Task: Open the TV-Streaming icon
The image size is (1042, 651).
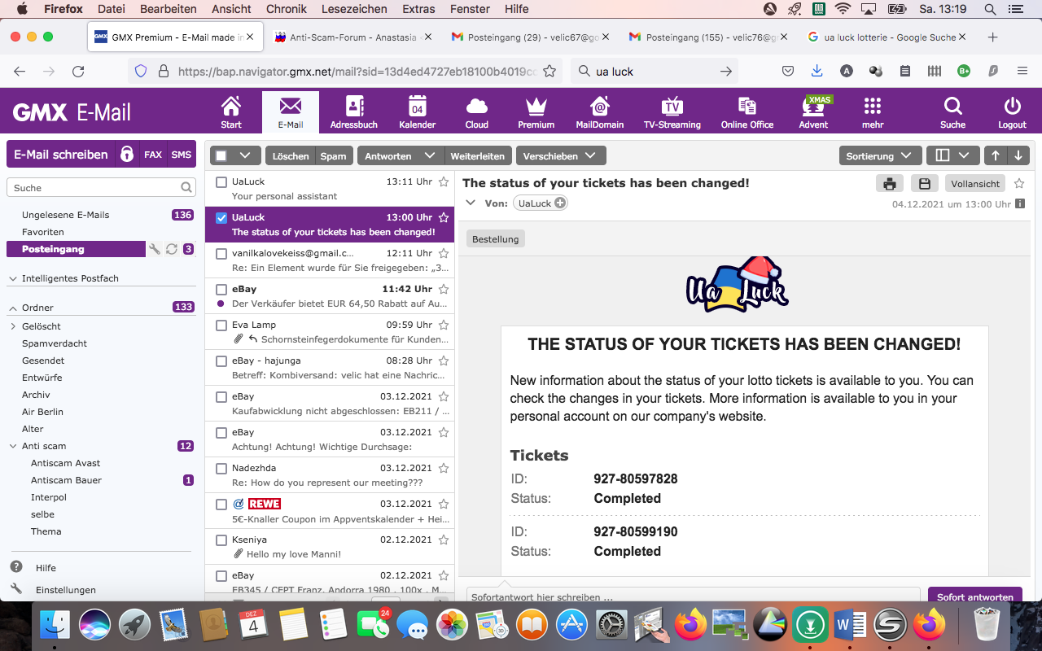Action: point(672,112)
